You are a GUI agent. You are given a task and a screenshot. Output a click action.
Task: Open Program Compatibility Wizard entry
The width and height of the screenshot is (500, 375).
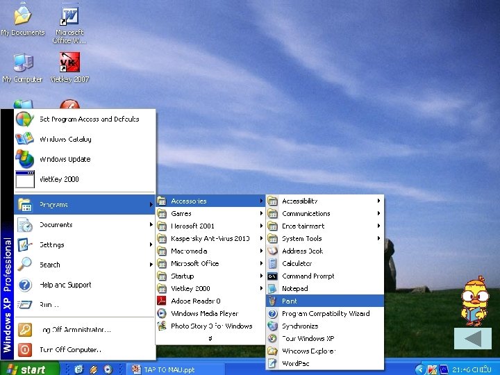(324, 313)
